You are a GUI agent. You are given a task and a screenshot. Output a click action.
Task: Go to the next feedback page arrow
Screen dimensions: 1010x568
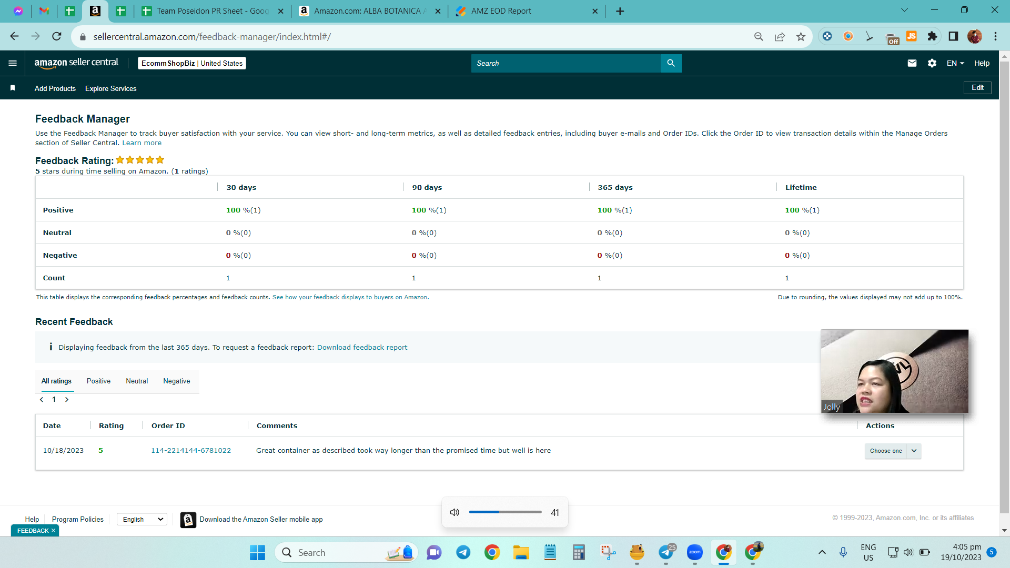tap(67, 400)
